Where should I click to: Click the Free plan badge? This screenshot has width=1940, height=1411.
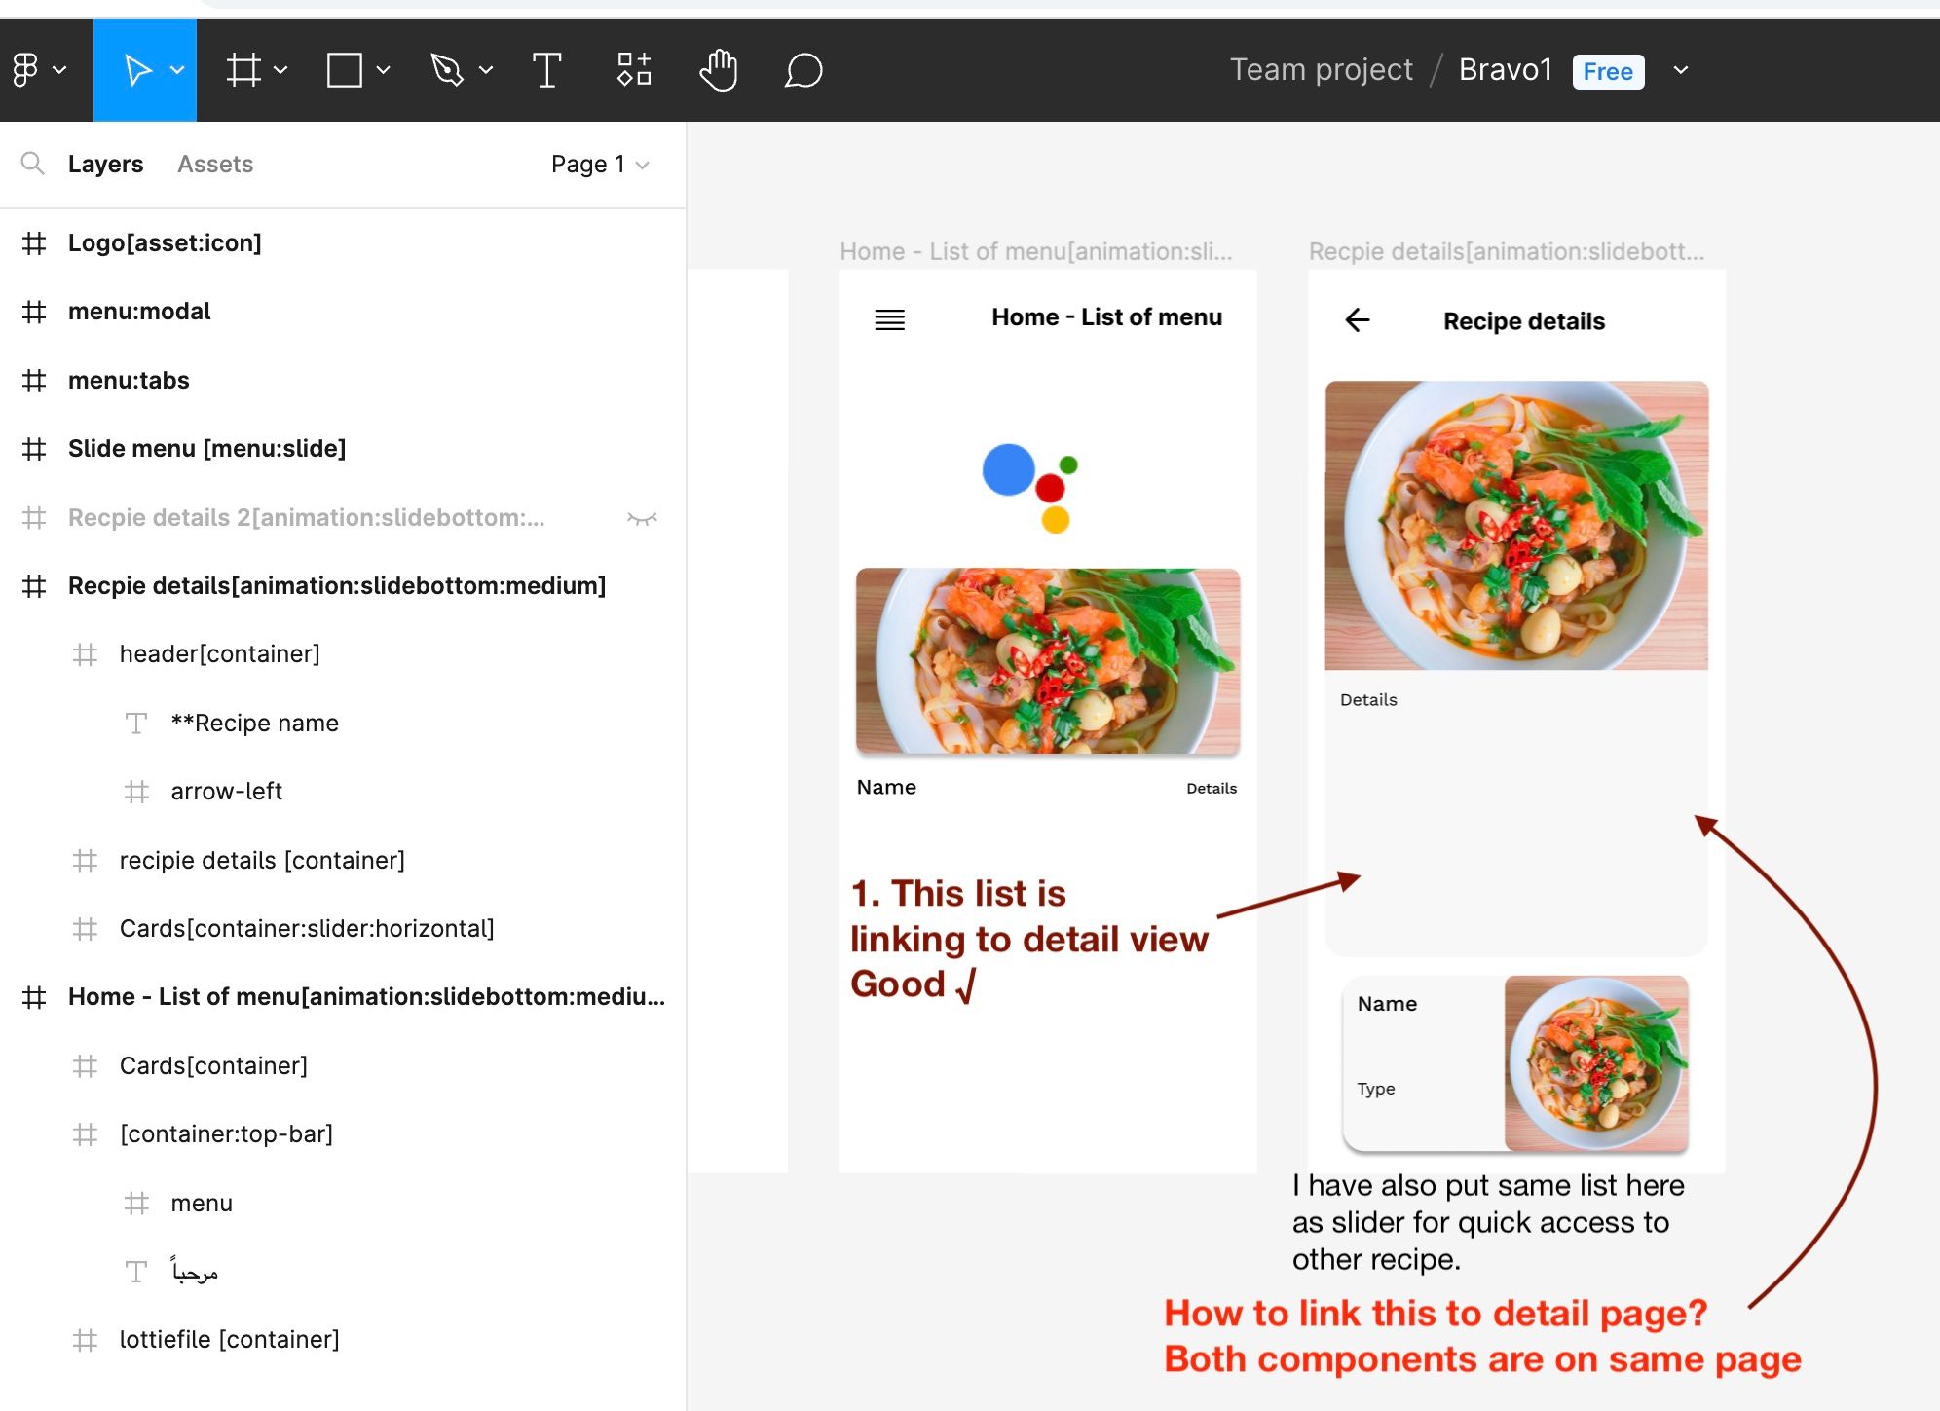click(1608, 71)
